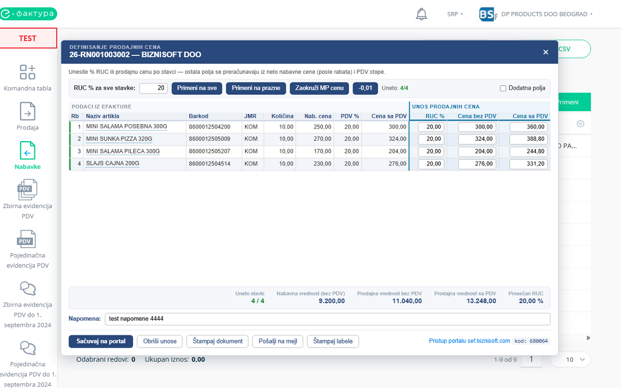The width and height of the screenshot is (621, 388).
Task: Click the BS company logo icon
Action: coord(488,14)
